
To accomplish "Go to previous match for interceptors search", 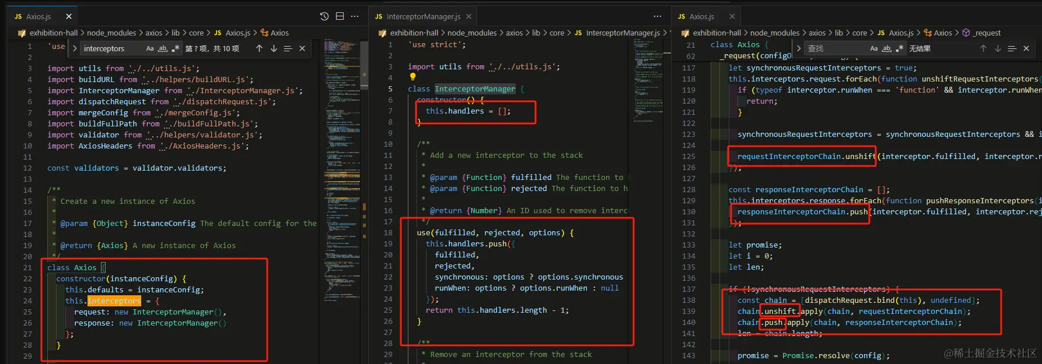I will click(259, 48).
